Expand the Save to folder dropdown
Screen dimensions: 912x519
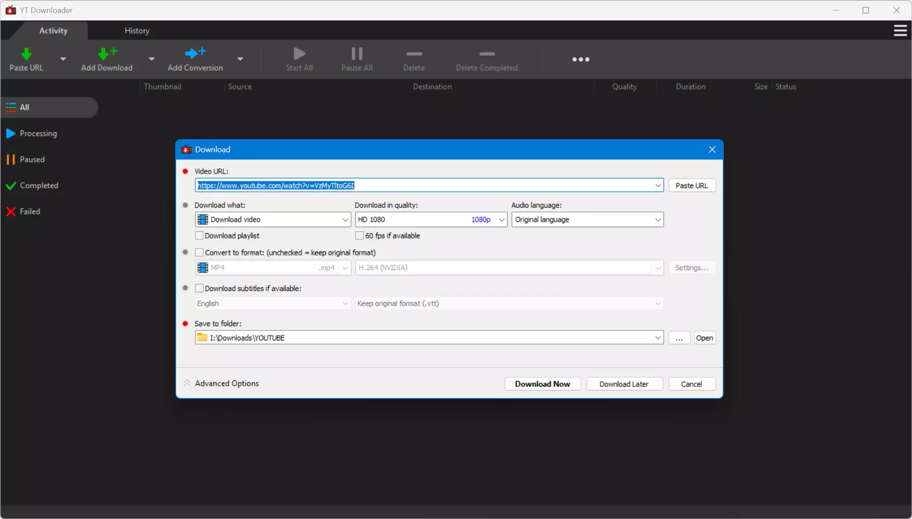tap(658, 338)
